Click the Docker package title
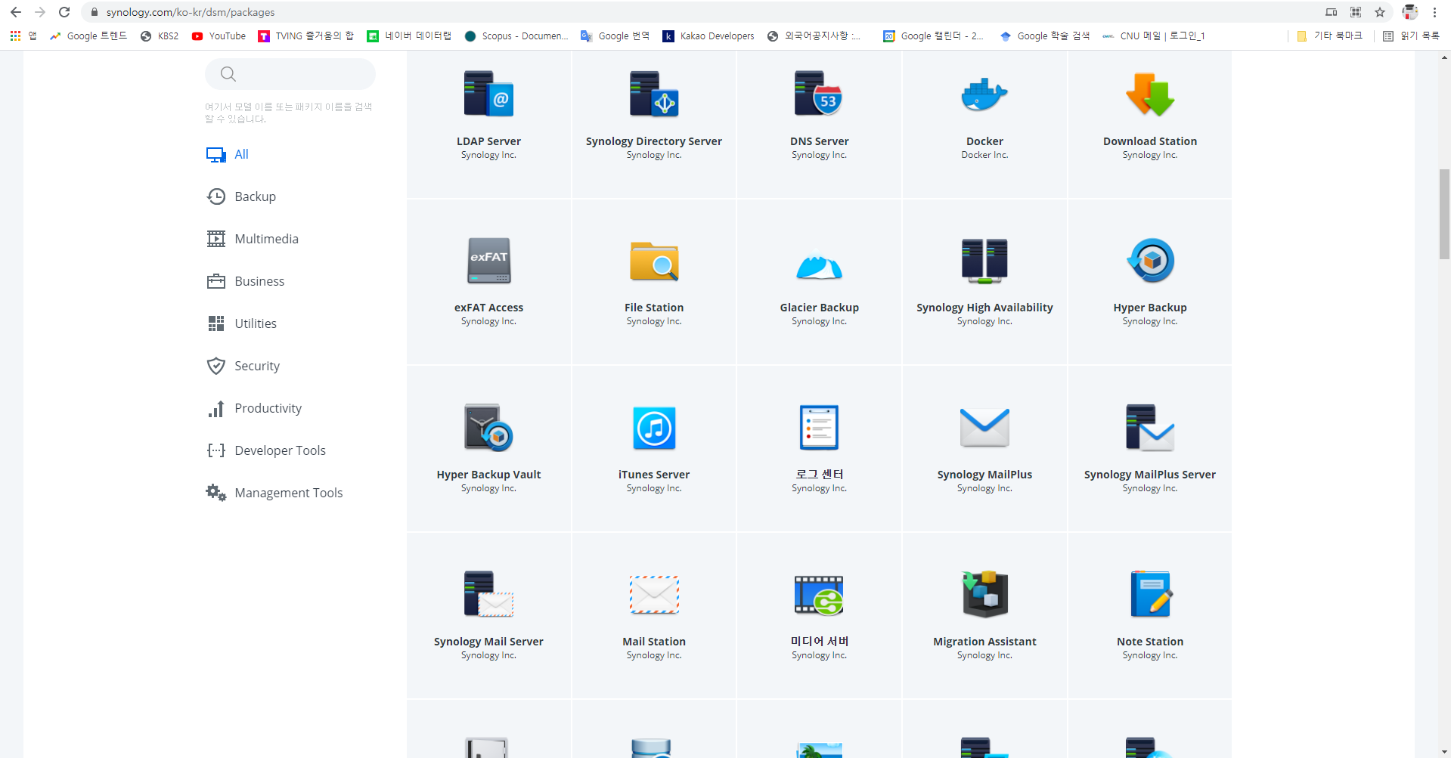Image resolution: width=1451 pixels, height=758 pixels. 984,141
